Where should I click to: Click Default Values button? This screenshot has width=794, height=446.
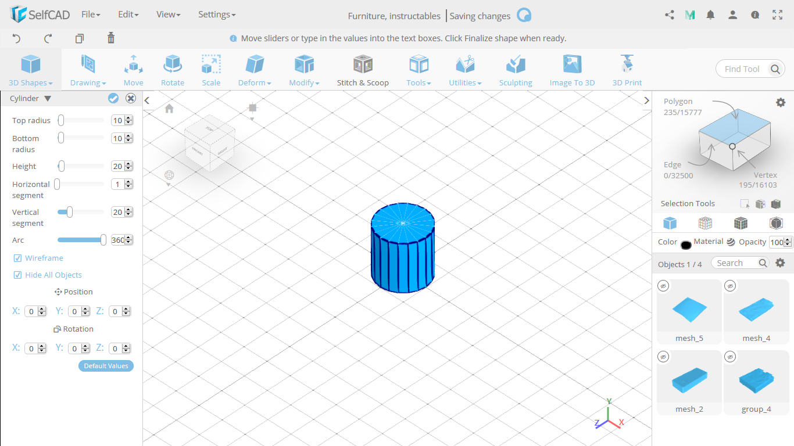coord(106,366)
